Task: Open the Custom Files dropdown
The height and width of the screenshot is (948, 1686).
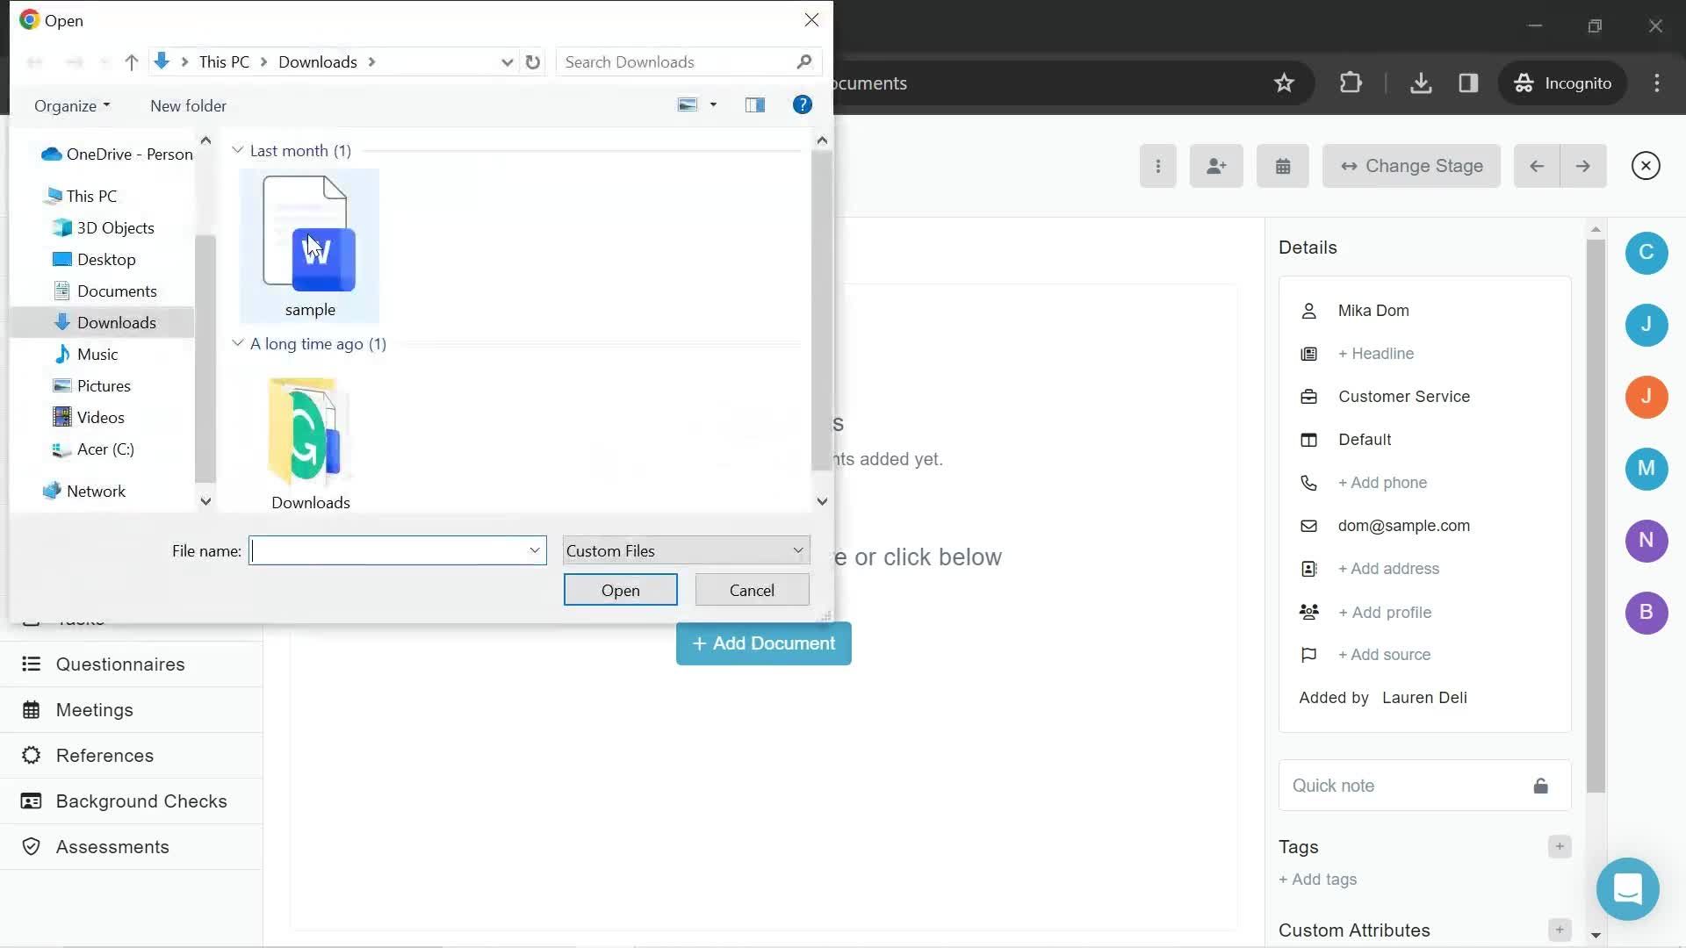Action: click(x=683, y=549)
